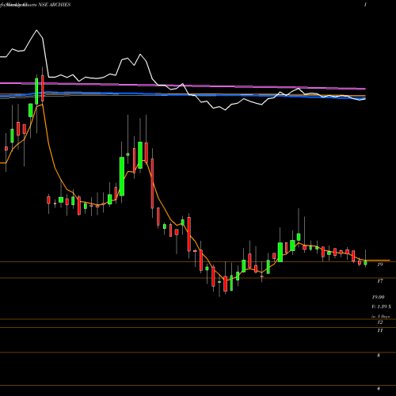Click the price level label '17'
Viewport: 396px width, 396px height.
click(379, 281)
